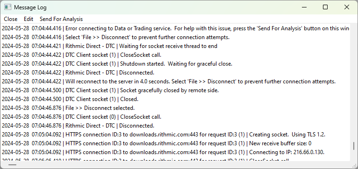Click the 'Error connecting to Data or Trading service' line
358x169 pixels.
176,28
